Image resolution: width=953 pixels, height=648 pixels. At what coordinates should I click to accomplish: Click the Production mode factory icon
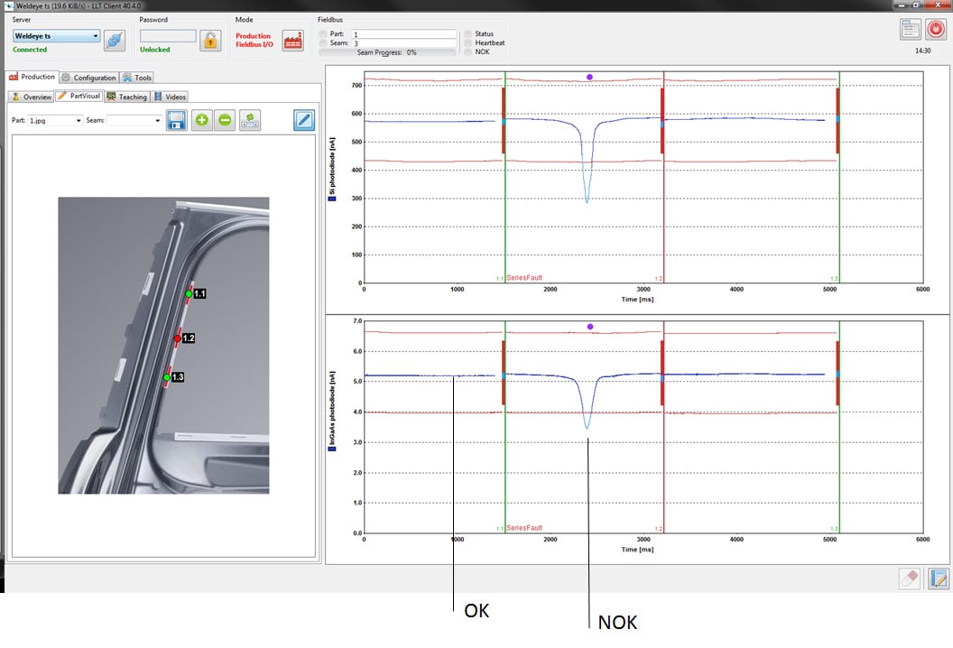(292, 41)
